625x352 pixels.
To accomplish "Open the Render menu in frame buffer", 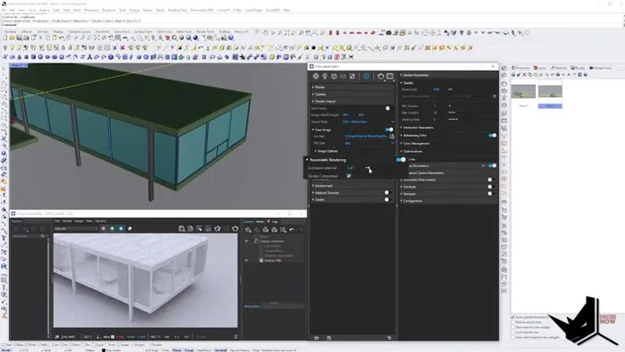I will tap(67, 221).
